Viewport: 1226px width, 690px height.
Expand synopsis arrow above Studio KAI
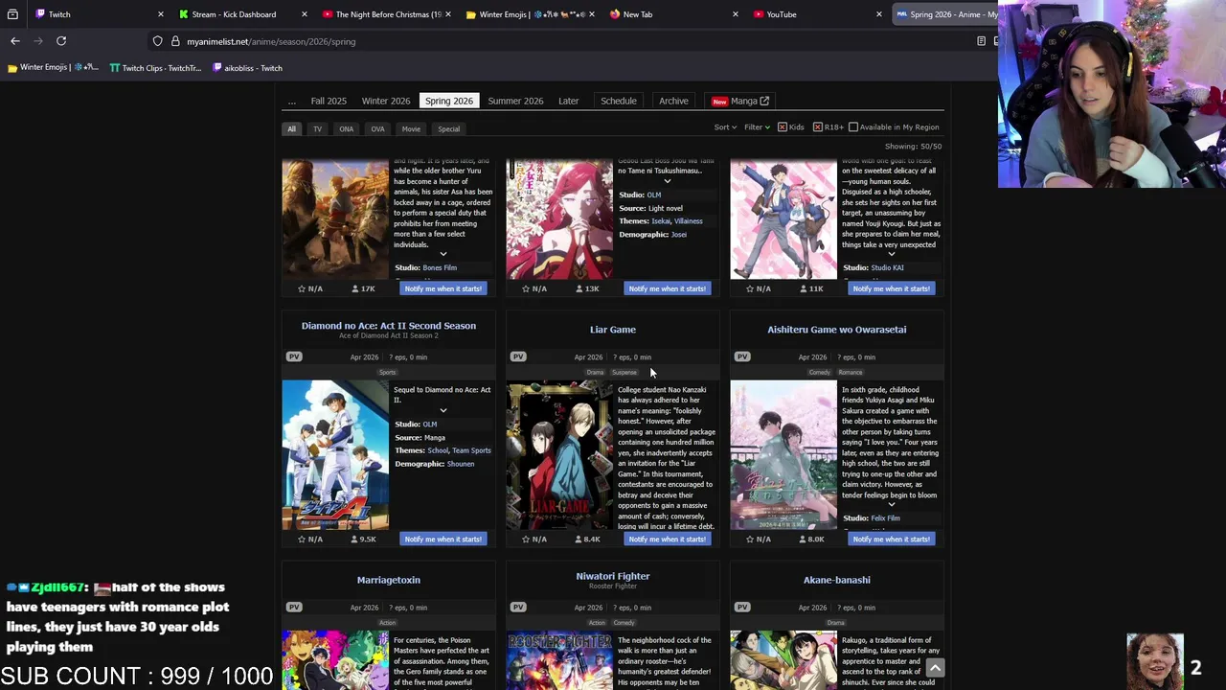pos(891,254)
